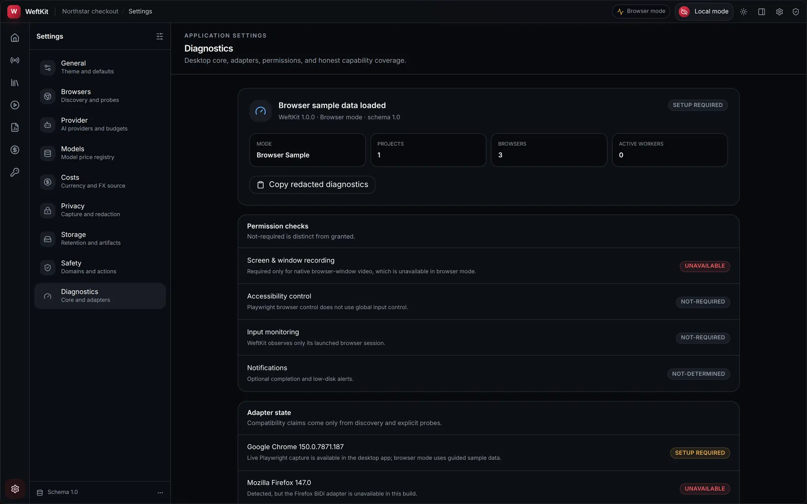Viewport: 807px width, 504px height.
Task: Click NOT-REQUIRED badge for Input monitoring
Action: pyautogui.click(x=703, y=338)
